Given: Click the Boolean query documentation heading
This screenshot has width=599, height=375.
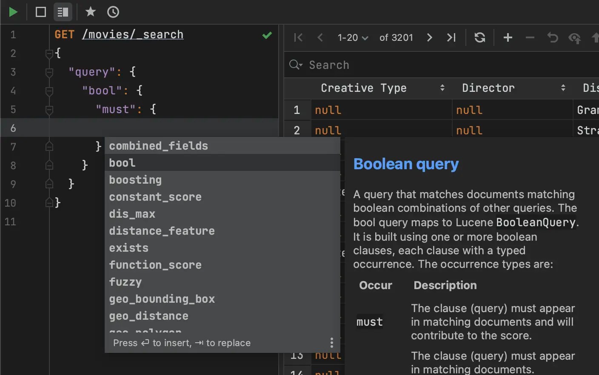Looking at the screenshot, I should point(406,164).
